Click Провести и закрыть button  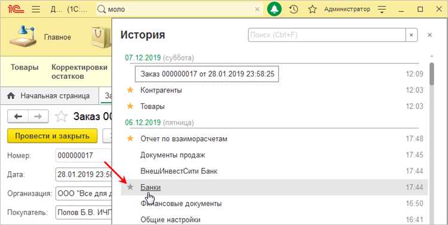(53, 136)
